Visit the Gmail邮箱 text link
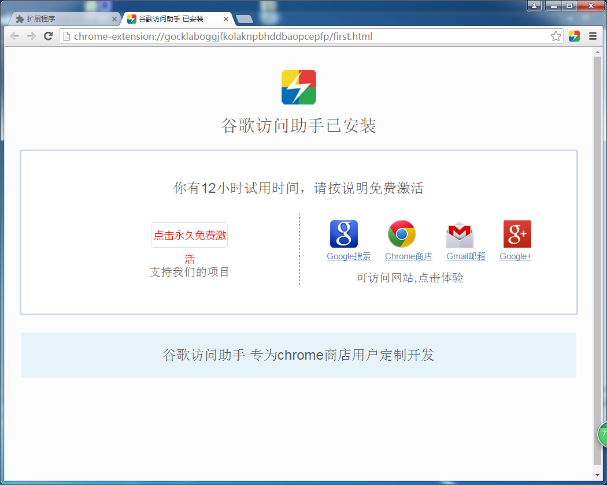The image size is (607, 485). tap(465, 256)
